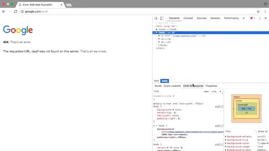Click the element.style rule
269x151 pixels.
[x=164, y=96]
